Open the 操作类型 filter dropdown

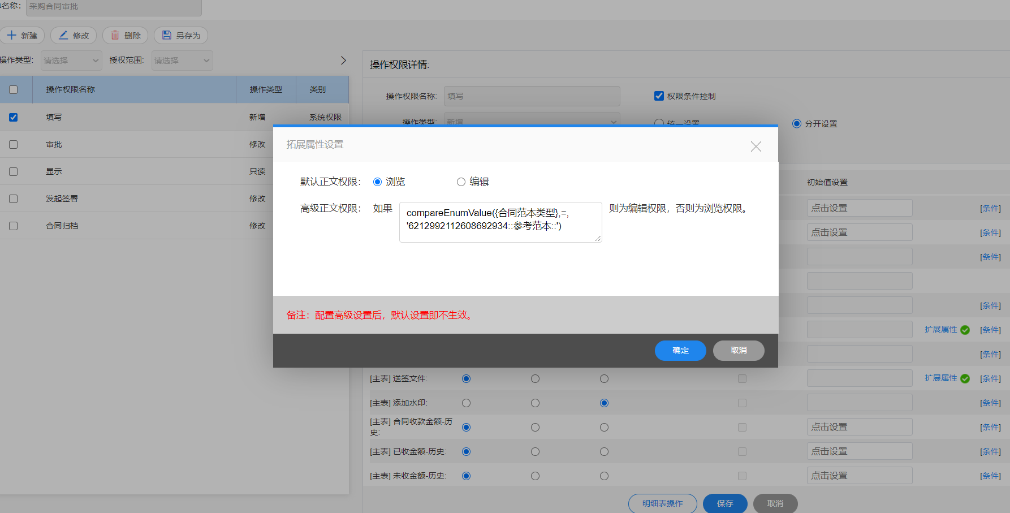[71, 61]
